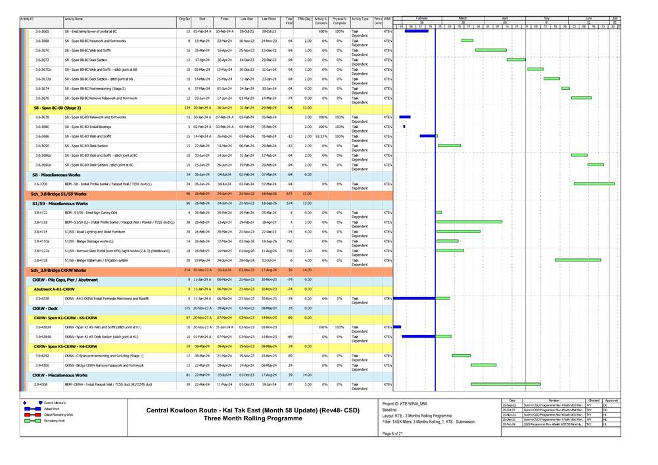Click the Late Finish column header
Image resolution: width=658 pixels, height=465 pixels.
(269, 20)
